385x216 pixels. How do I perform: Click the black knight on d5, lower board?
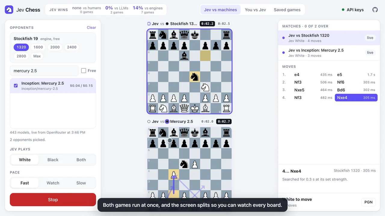(x=184, y=164)
